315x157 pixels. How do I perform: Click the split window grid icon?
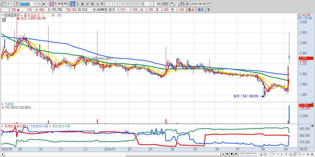pos(260,154)
